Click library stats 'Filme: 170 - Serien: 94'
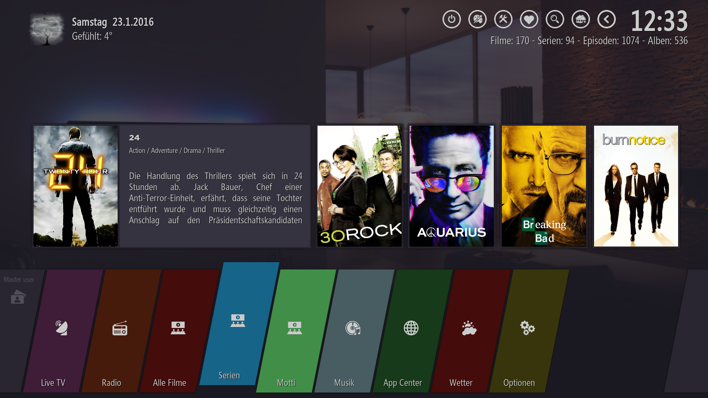The width and height of the screenshot is (708, 398). coord(532,41)
